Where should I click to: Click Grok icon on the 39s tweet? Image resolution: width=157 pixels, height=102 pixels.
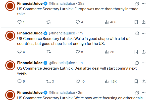coord(137,4)
